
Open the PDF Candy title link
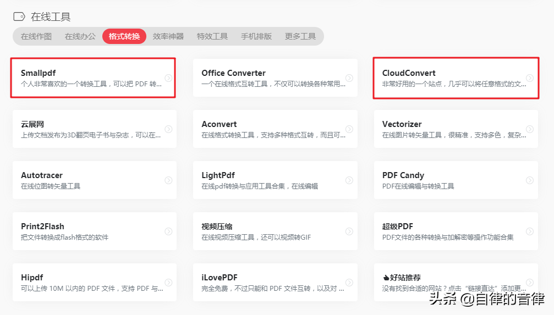tap(403, 175)
